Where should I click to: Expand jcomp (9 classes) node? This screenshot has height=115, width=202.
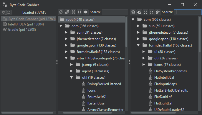coord(72,65)
